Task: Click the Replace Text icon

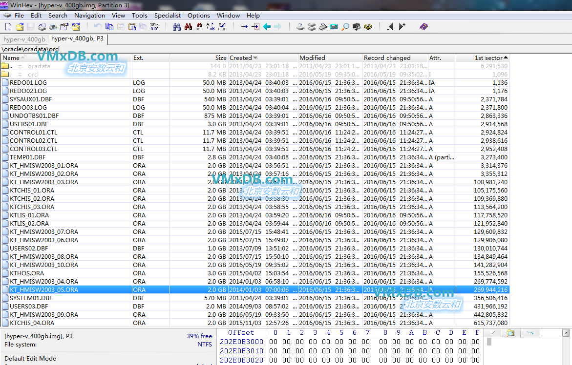Action: click(x=211, y=27)
